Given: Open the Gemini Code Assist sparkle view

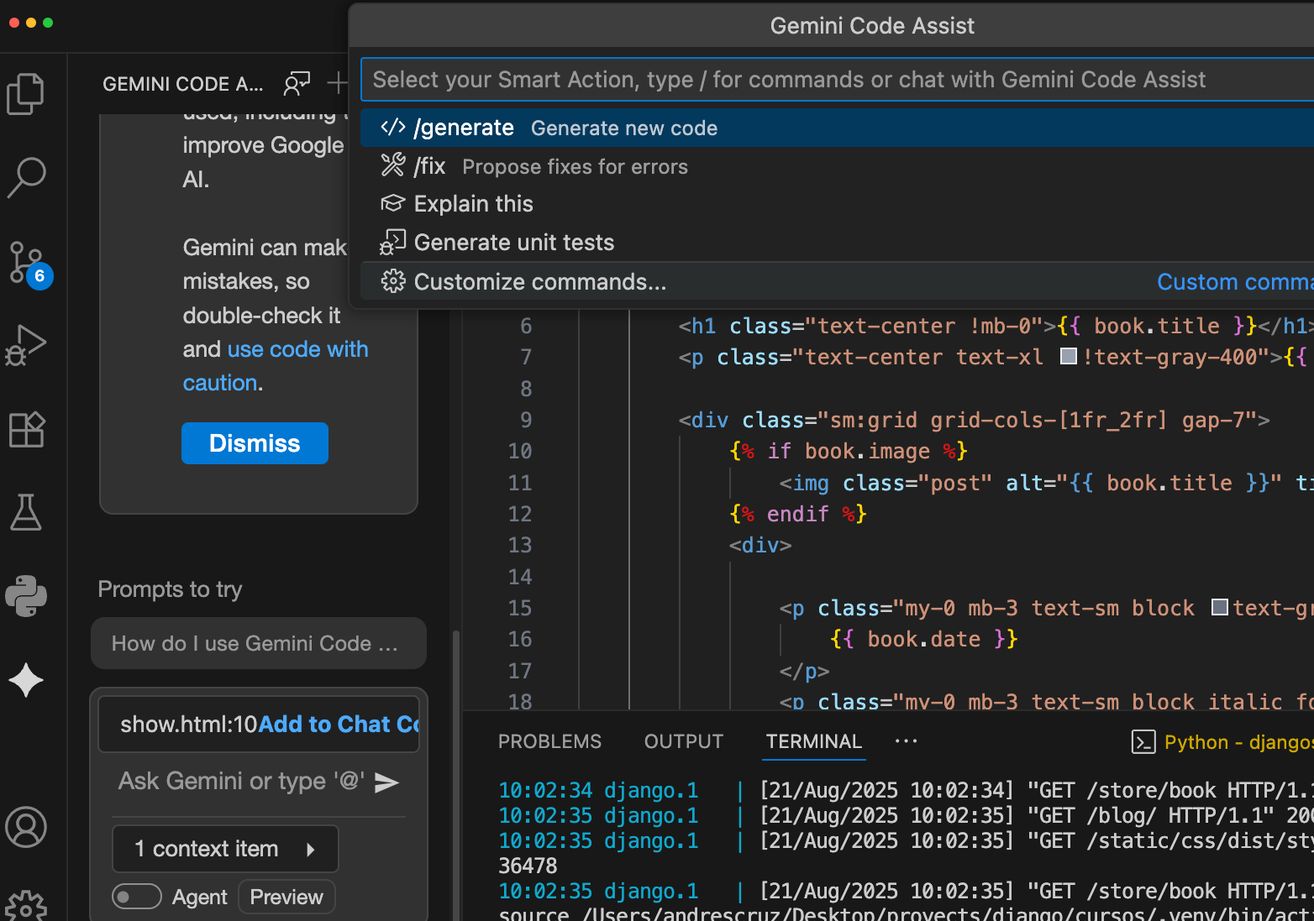Looking at the screenshot, I should point(26,680).
